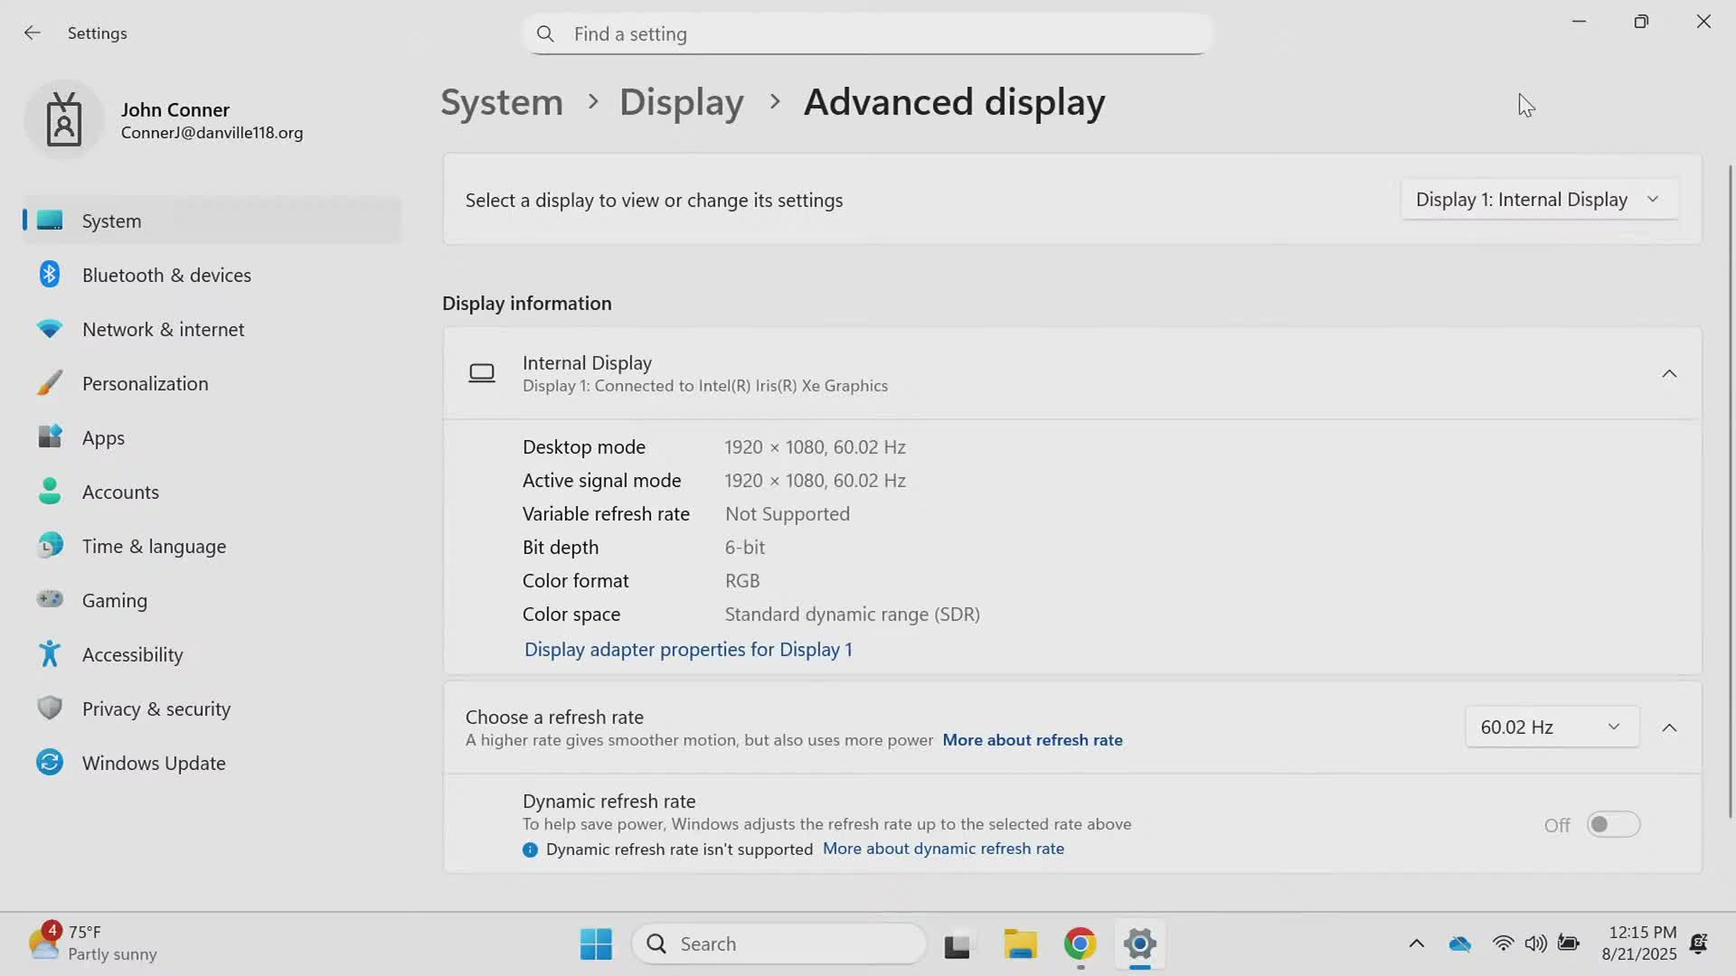The image size is (1736, 976).
Task: Open Accessibility via its figure icon
Action: click(50, 653)
